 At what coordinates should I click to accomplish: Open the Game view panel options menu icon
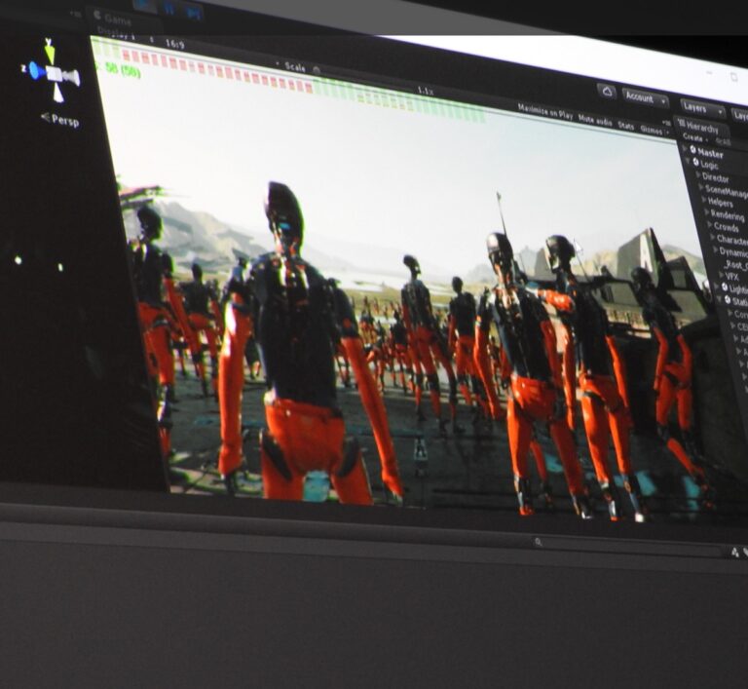668,123
